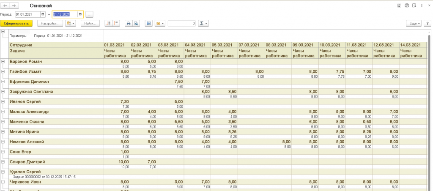
Task: Select column header 14.03.2021
Action: click(x=413, y=45)
